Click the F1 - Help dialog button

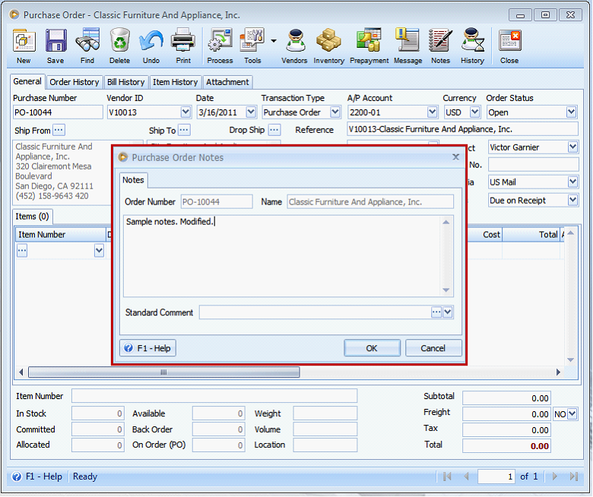148,348
